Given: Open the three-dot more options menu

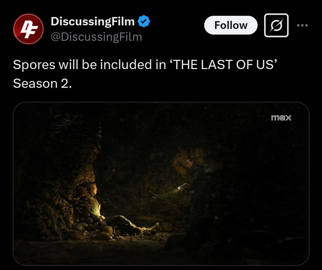Looking at the screenshot, I should [302, 25].
